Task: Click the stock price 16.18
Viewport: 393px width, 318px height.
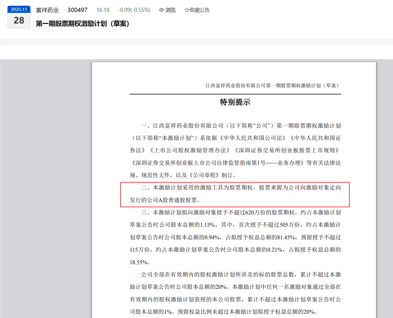Action: pos(103,10)
